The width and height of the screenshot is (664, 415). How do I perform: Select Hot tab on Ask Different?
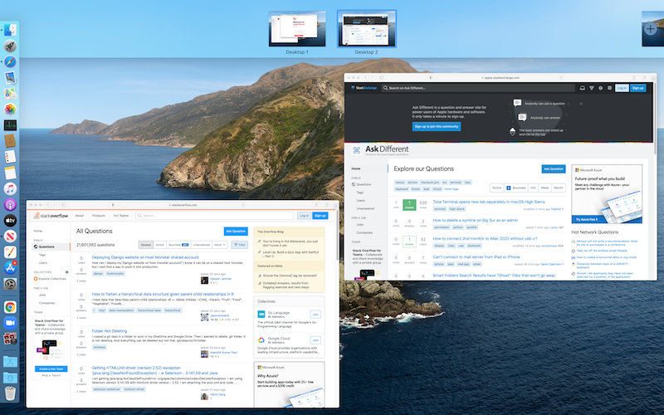point(533,188)
